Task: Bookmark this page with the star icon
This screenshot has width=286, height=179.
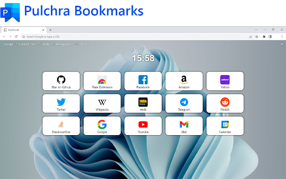Action: tap(257, 37)
